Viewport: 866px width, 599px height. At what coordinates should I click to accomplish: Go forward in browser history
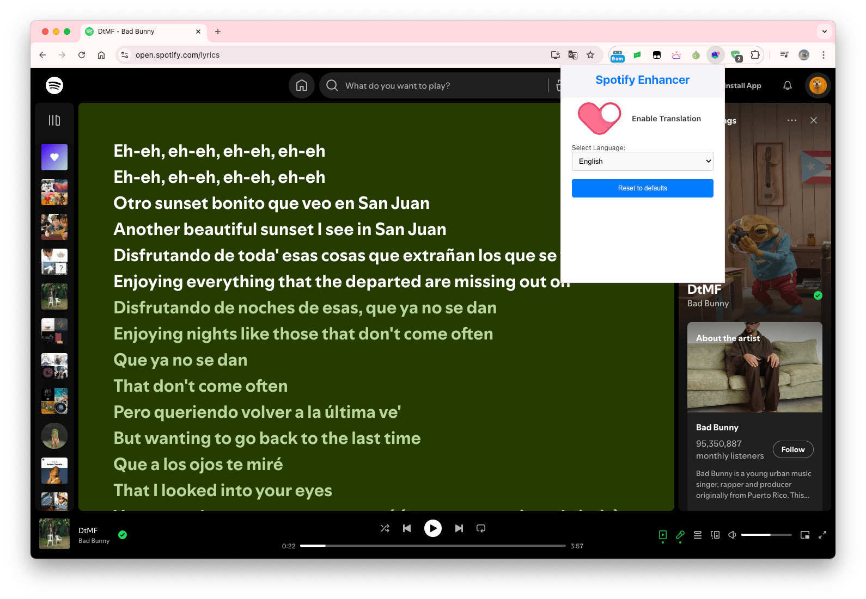tap(62, 55)
